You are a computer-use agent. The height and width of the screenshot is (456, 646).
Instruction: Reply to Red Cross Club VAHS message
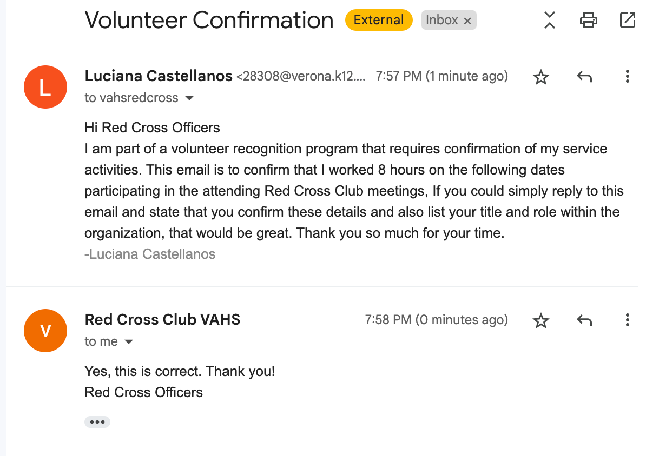(x=584, y=320)
